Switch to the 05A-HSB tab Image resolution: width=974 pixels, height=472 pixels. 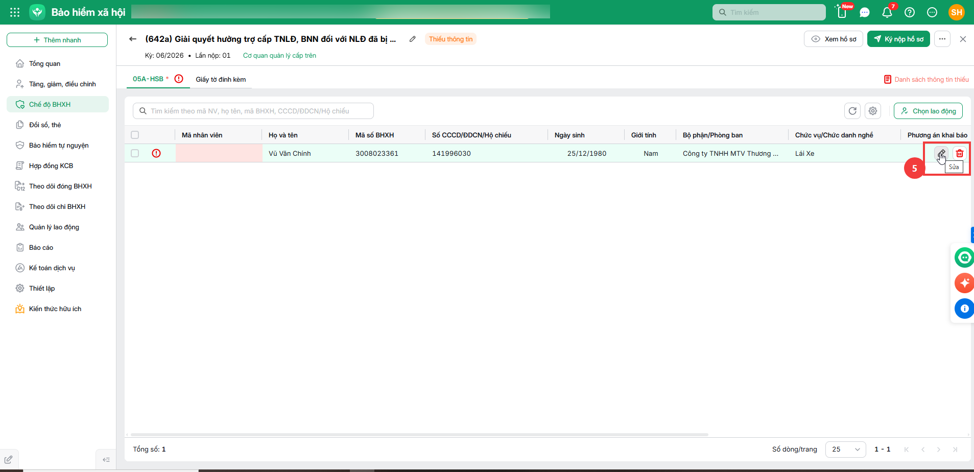pos(148,79)
